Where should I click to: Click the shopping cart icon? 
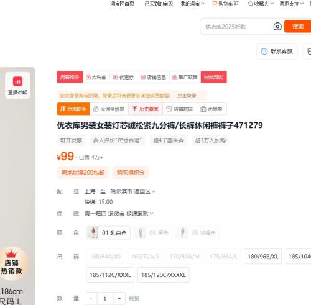tap(215, 3)
